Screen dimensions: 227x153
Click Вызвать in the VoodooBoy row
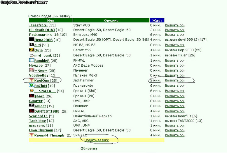click(x=175, y=76)
